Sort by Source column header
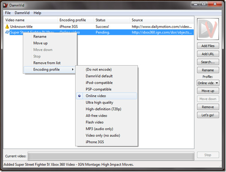 pos(162,20)
